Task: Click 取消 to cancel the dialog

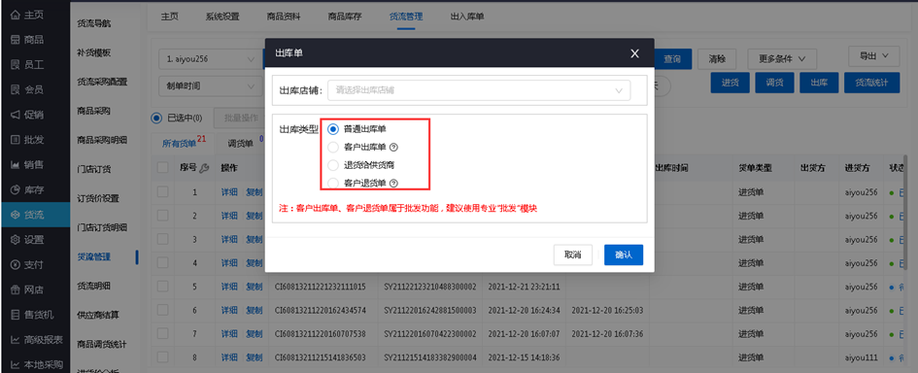Action: (x=572, y=255)
